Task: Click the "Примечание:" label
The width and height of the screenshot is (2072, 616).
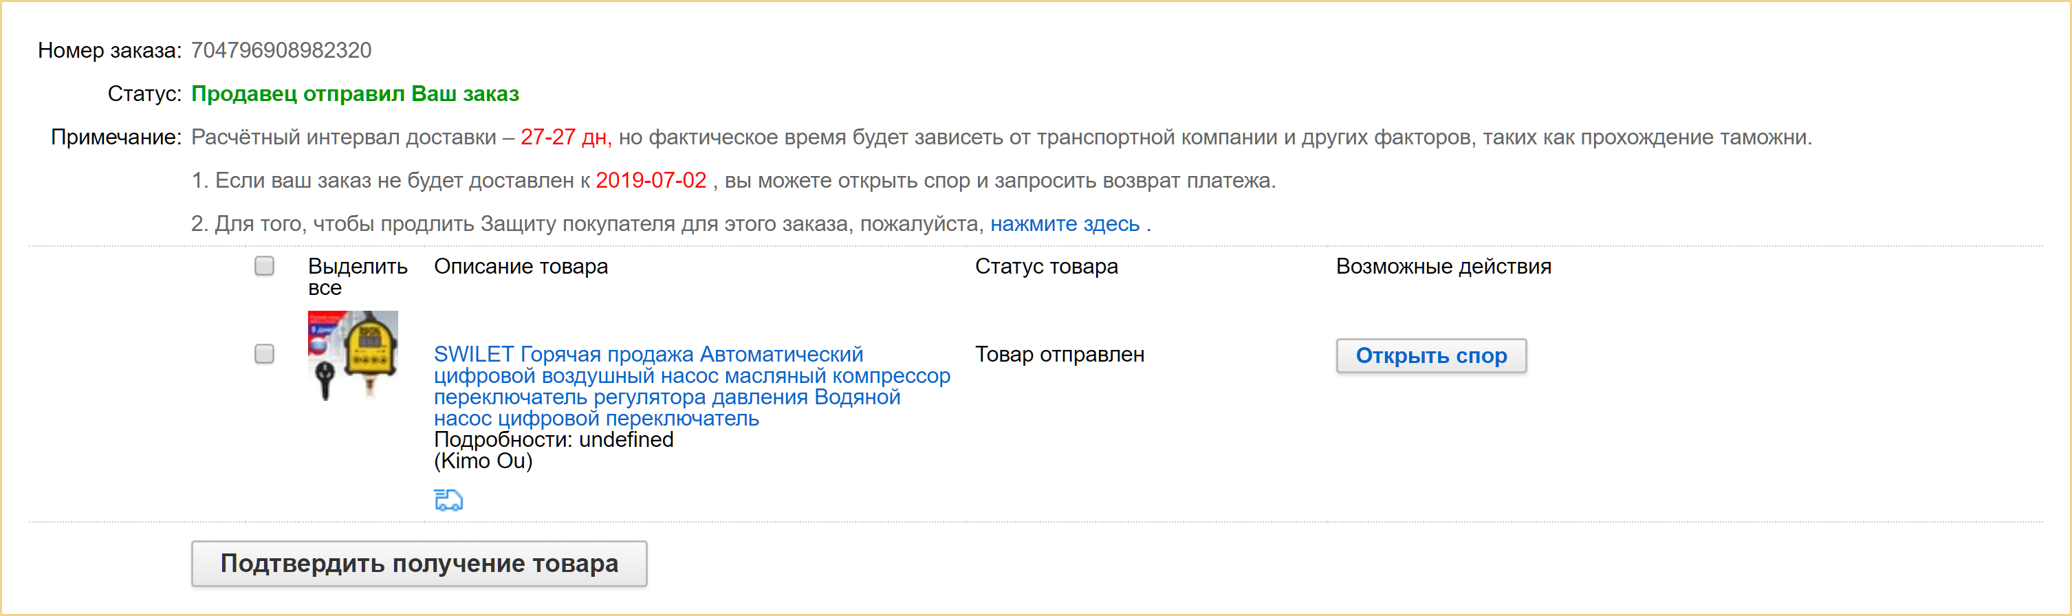Action: (116, 137)
